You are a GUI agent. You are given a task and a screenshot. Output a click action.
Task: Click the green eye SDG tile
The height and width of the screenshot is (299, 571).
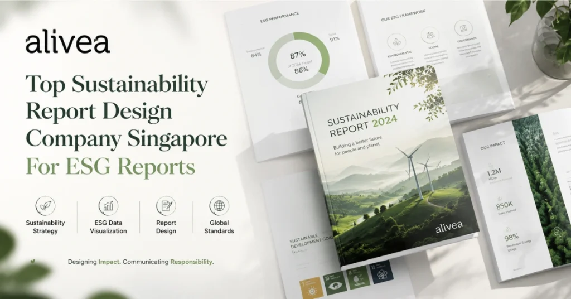[x=335, y=283]
